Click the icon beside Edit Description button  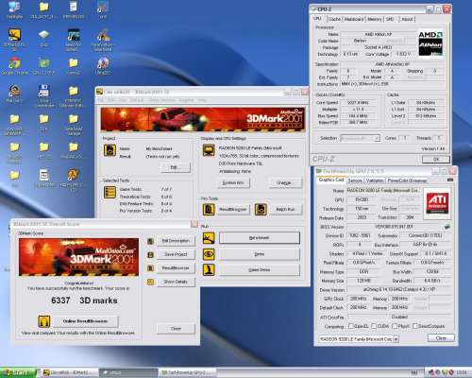150,241
